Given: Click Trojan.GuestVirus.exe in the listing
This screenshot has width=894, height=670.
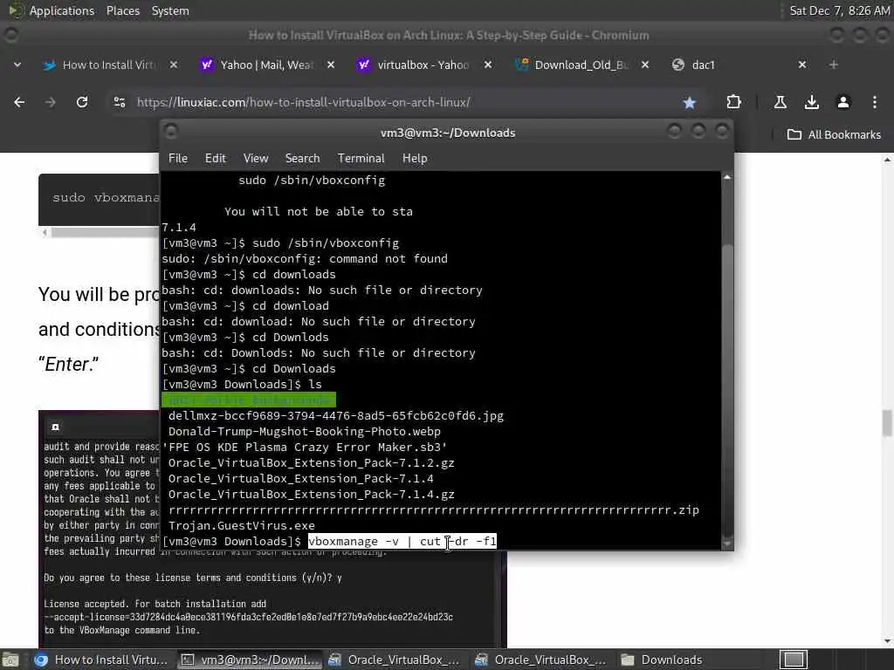Looking at the screenshot, I should [x=241, y=526].
